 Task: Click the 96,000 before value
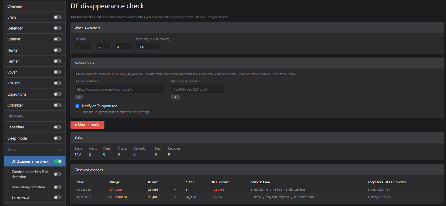(153, 197)
